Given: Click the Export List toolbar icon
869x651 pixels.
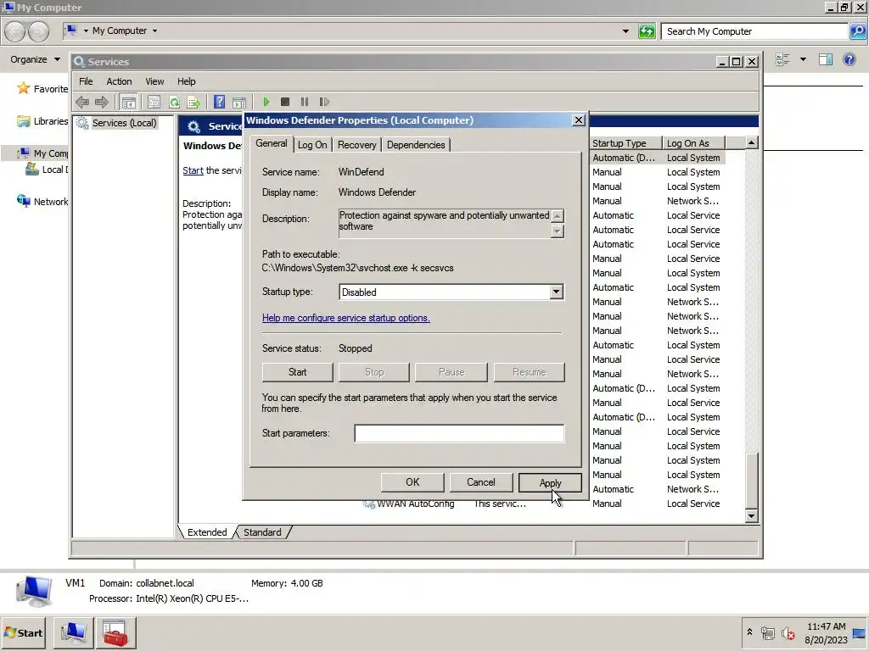Looking at the screenshot, I should pos(193,102).
